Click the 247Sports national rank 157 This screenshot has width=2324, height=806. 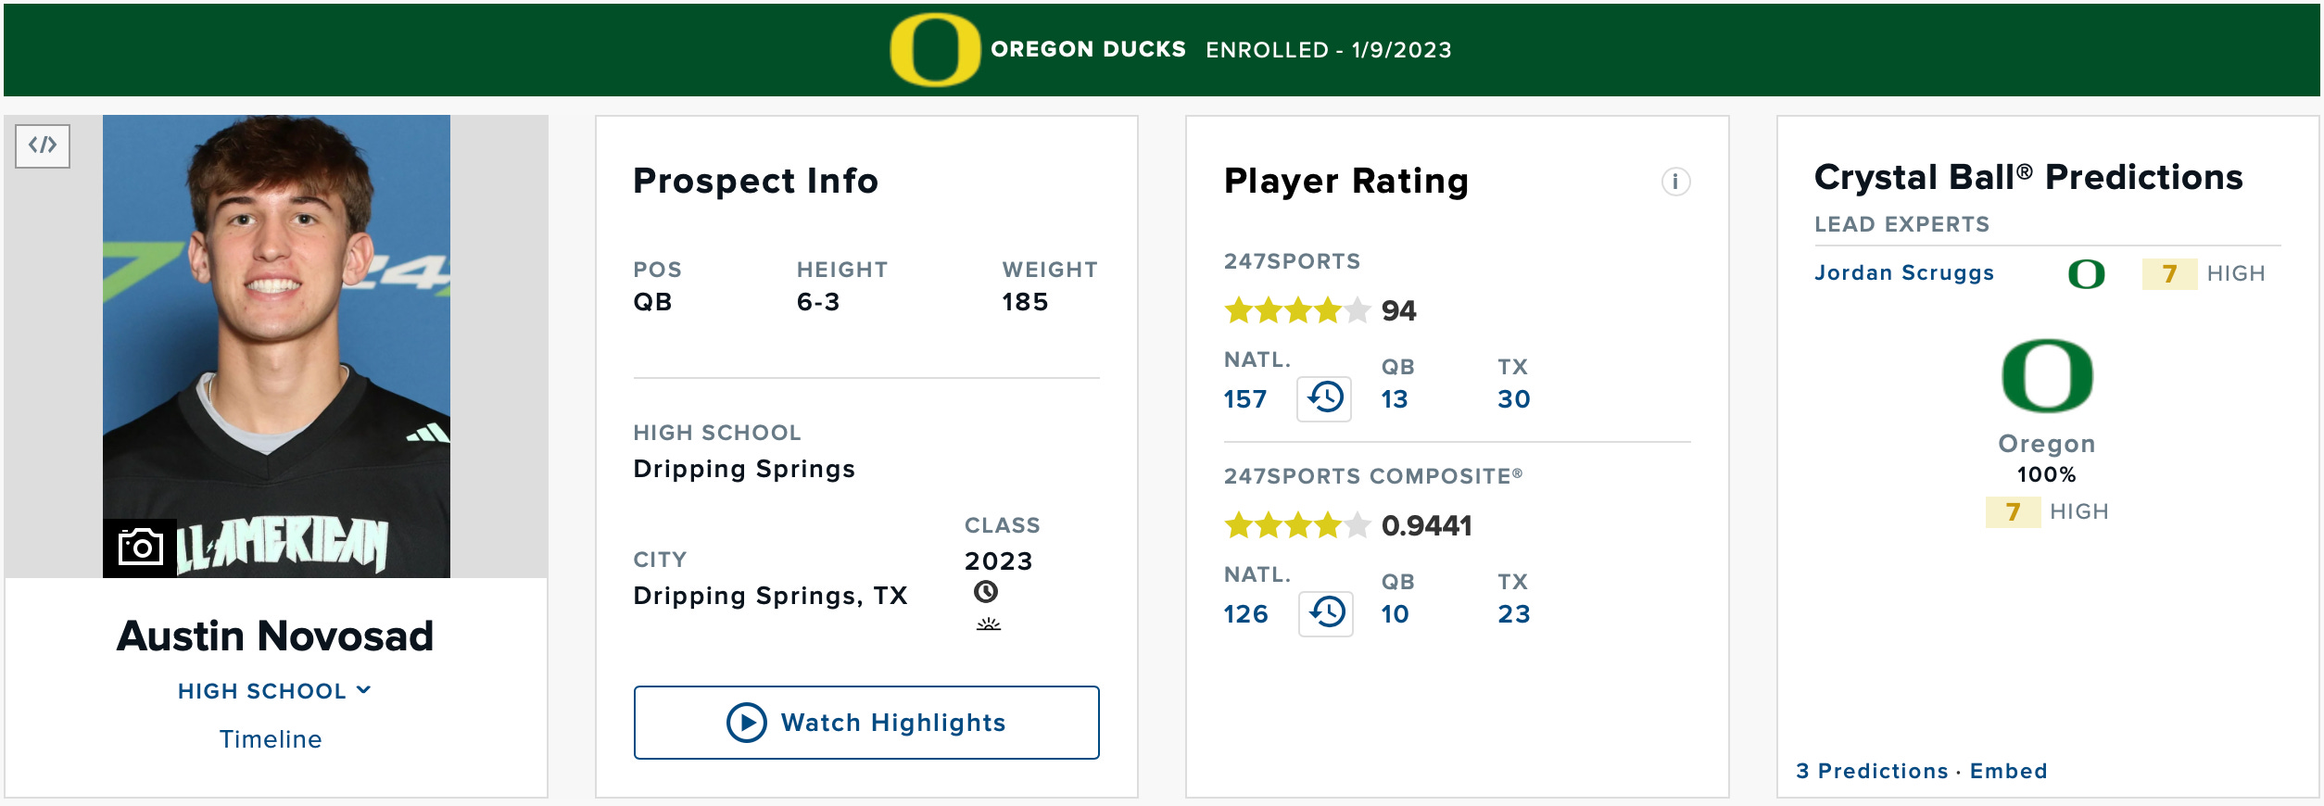1244,399
